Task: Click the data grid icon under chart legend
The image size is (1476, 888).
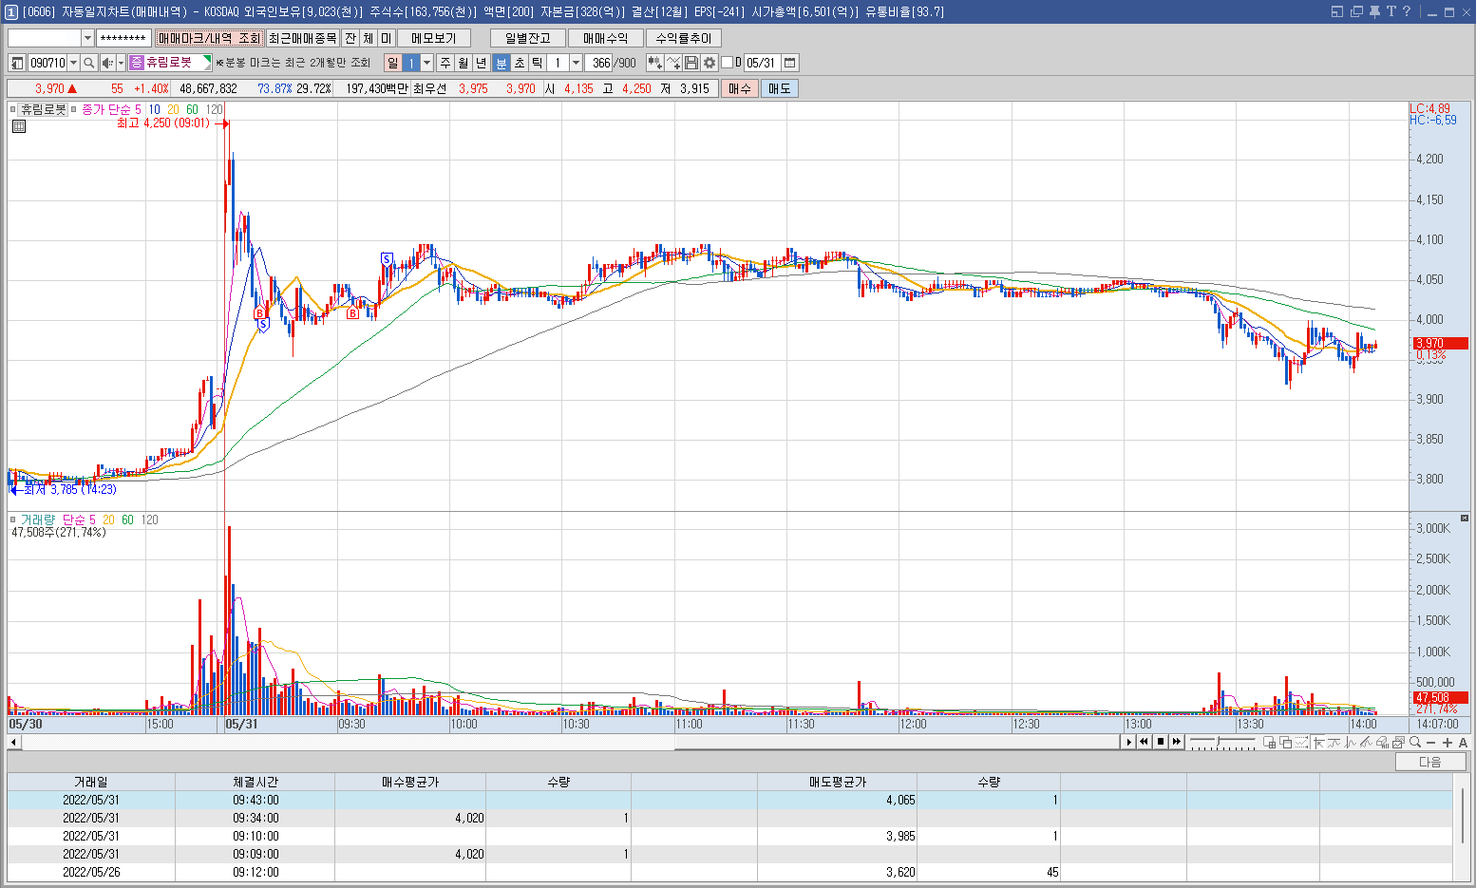Action: click(18, 126)
